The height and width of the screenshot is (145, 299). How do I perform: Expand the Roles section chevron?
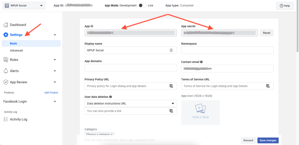55,60
